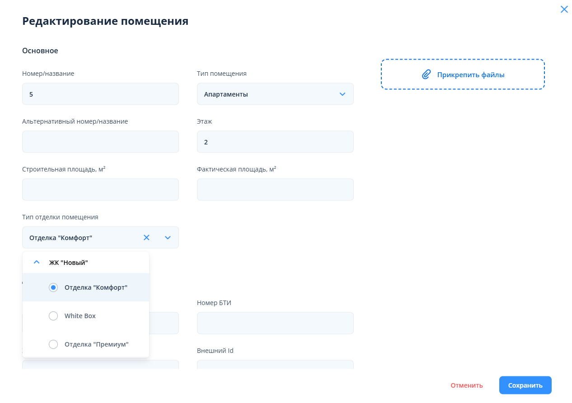Select the Отделка "Премиум" radio option
This screenshot has height=403, width=572.
tap(53, 344)
